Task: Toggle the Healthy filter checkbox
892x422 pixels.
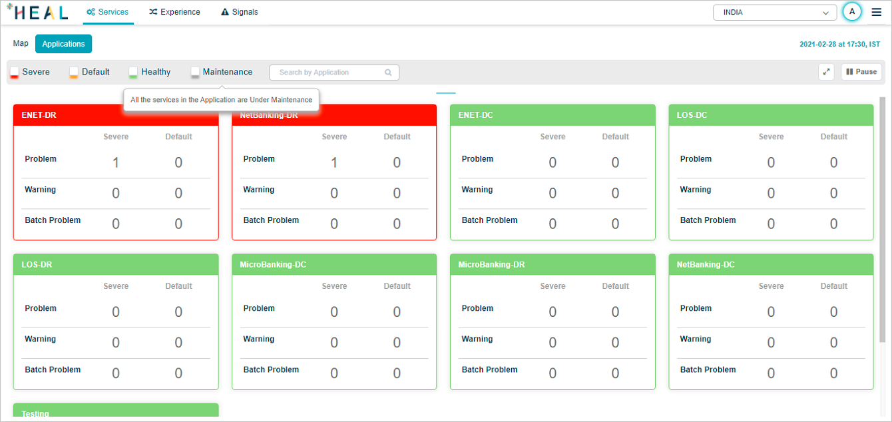Action: coord(133,72)
